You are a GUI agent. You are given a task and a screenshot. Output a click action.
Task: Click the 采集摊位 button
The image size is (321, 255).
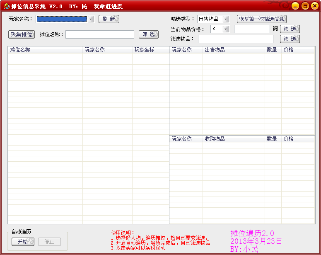coord(22,34)
